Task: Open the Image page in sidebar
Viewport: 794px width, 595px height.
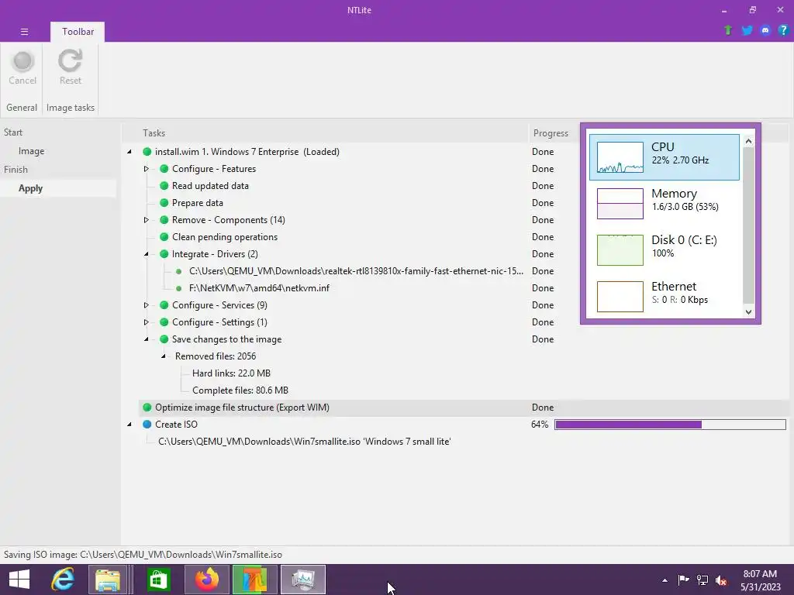Action: pyautogui.click(x=31, y=151)
